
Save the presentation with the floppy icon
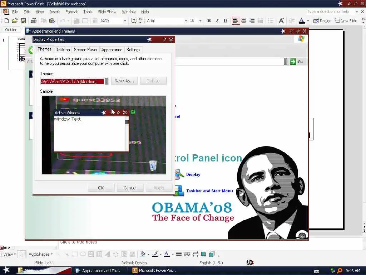23,20
